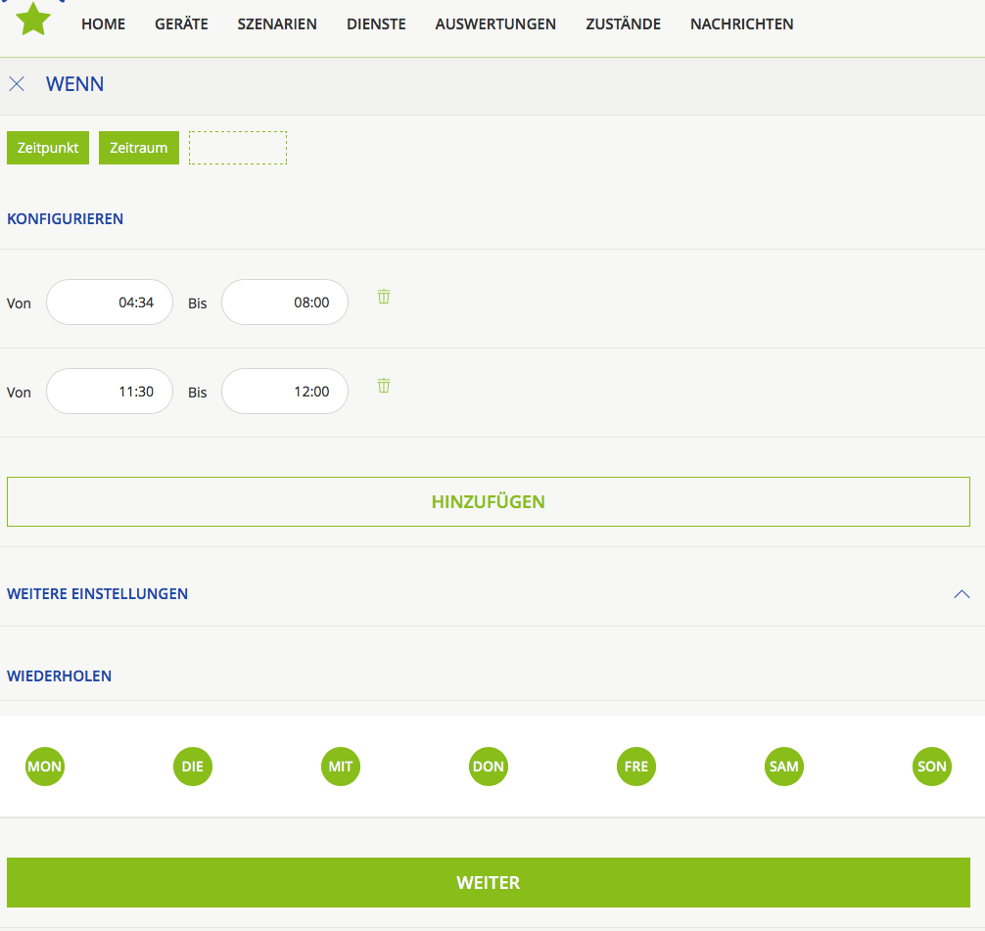Viewport: 985px width, 931px height.
Task: Go to Szenarien in navigation bar
Action: tap(277, 24)
